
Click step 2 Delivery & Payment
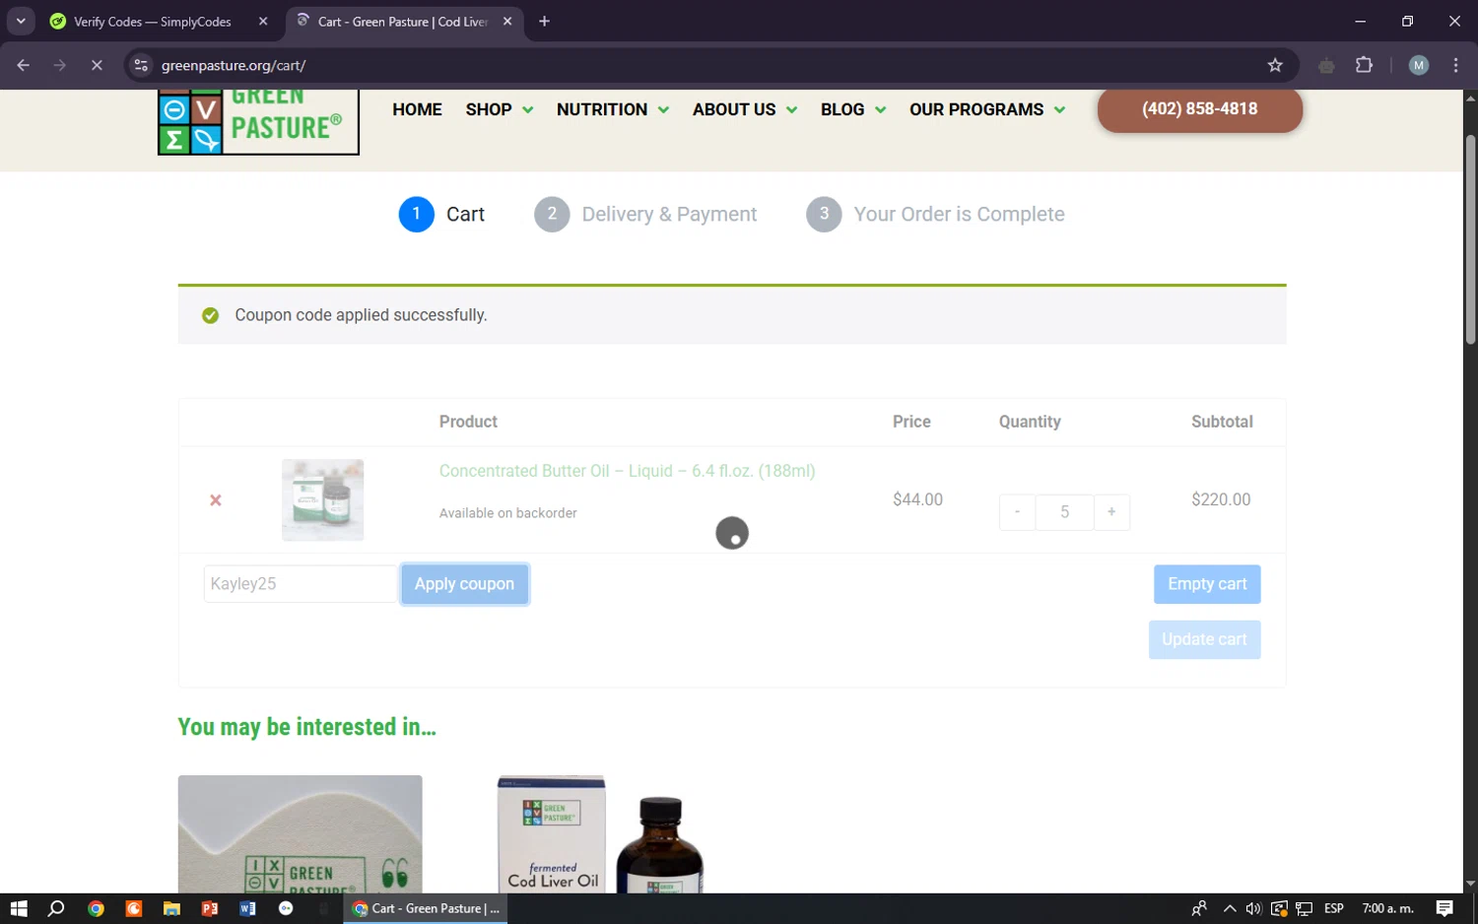coord(645,214)
